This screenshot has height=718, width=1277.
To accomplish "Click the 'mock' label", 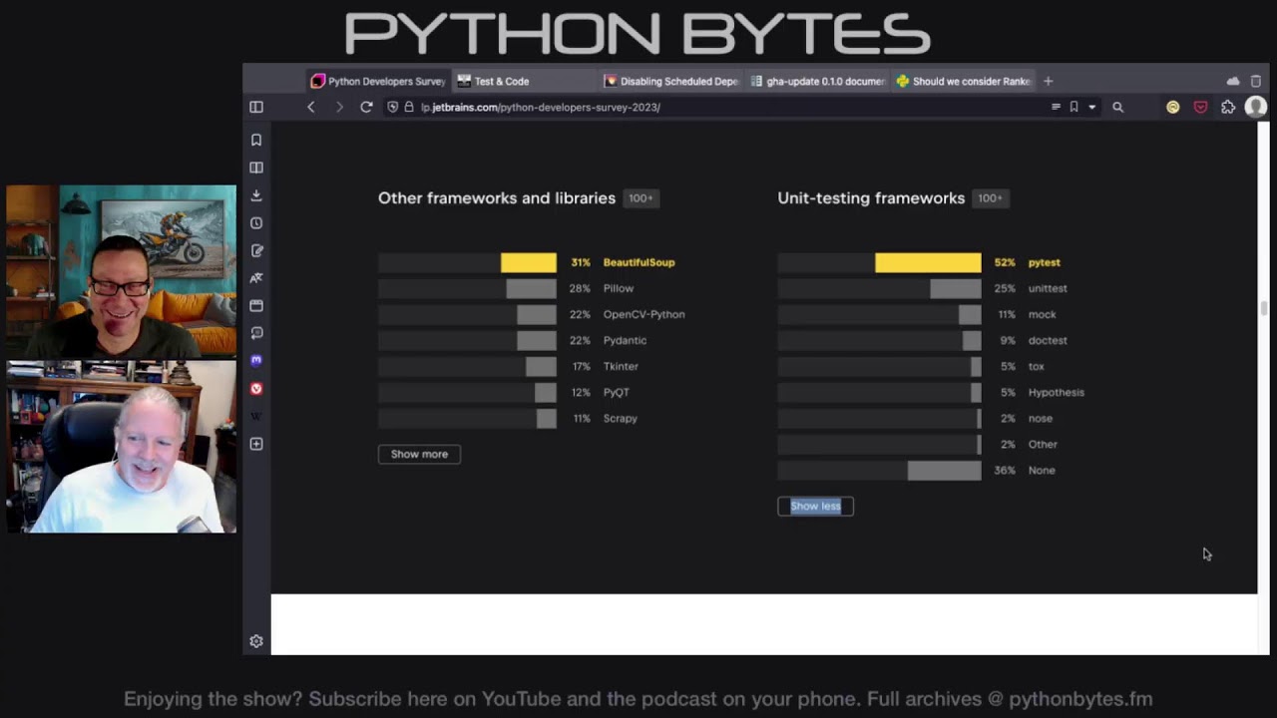I will 1042,314.
